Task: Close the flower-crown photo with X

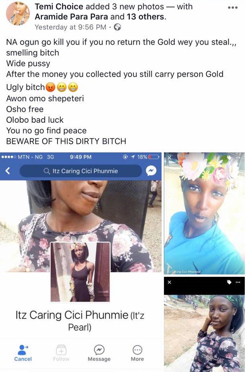Action: pos(169,158)
